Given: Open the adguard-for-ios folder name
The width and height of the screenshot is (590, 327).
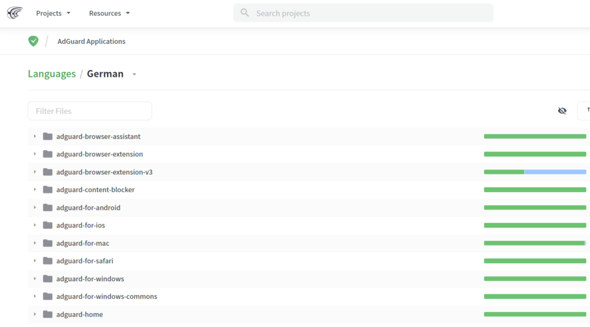Looking at the screenshot, I should point(81,225).
